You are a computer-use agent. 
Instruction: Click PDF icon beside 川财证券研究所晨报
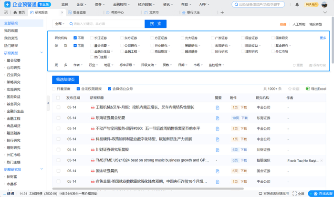click(92, 149)
